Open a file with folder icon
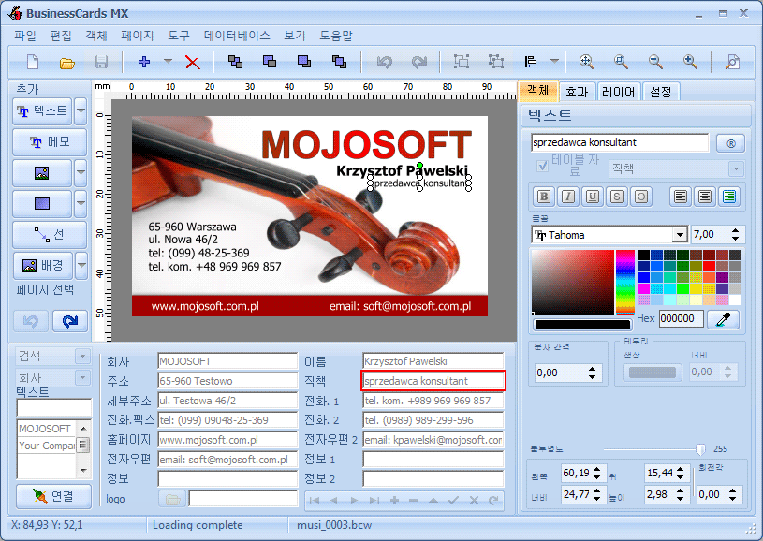Viewport: 763px width, 541px height. point(66,63)
